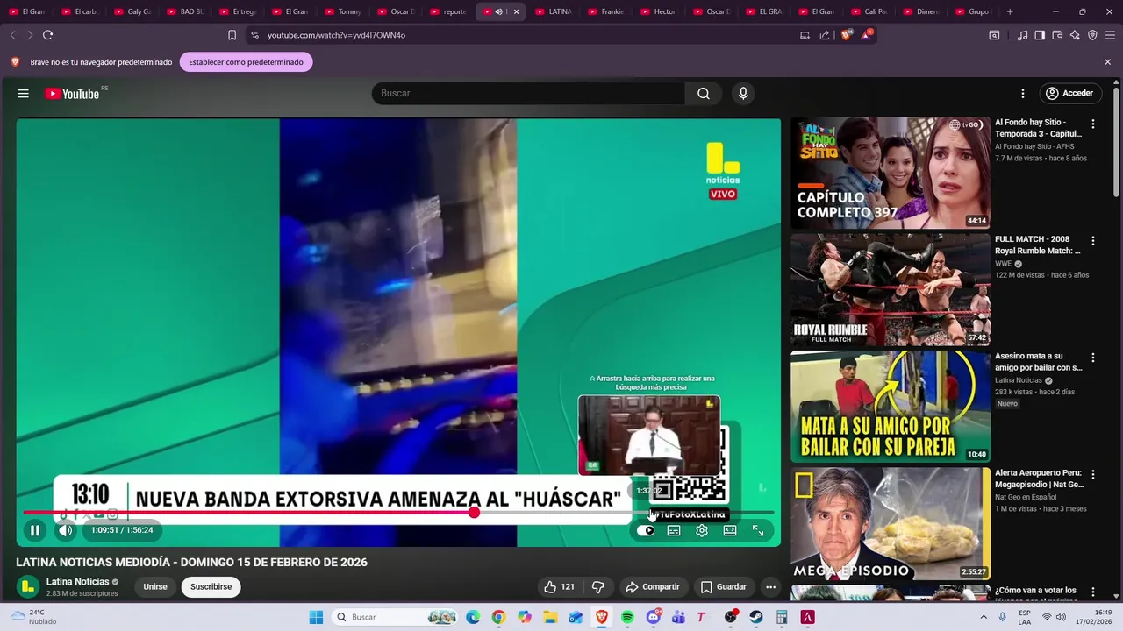Screen dimensions: 1123x631
Task: Share video with Compartir button
Action: tap(652, 587)
